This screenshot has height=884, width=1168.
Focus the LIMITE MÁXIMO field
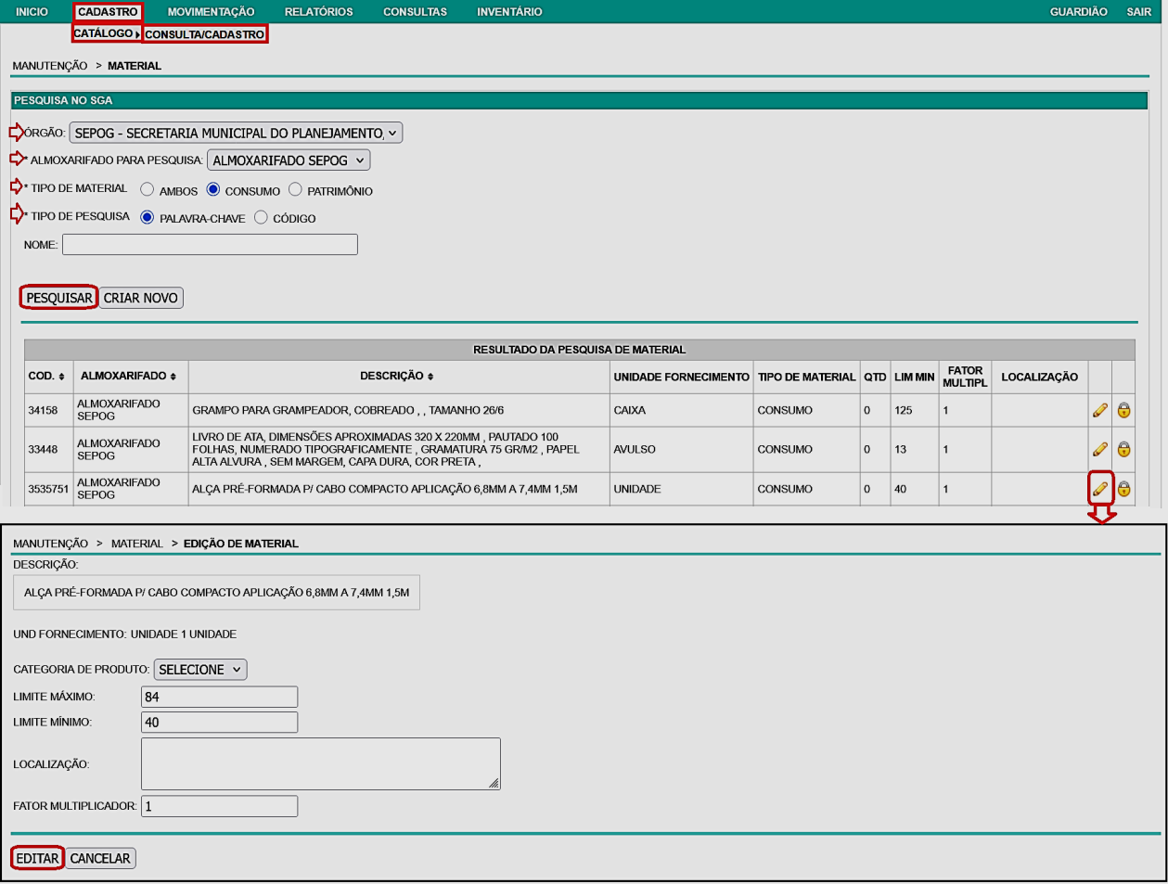[x=220, y=697]
